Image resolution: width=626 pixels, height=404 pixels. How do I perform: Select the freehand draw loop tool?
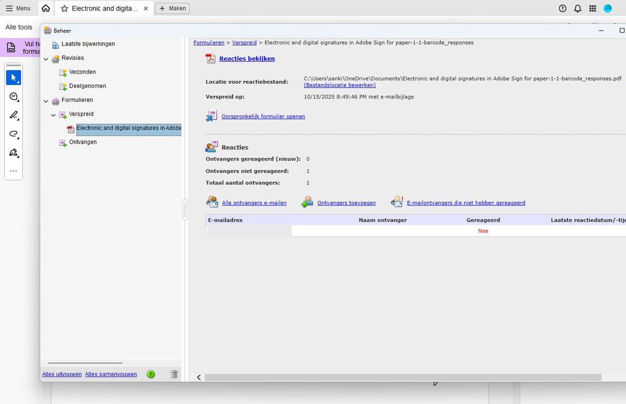pyautogui.click(x=14, y=134)
